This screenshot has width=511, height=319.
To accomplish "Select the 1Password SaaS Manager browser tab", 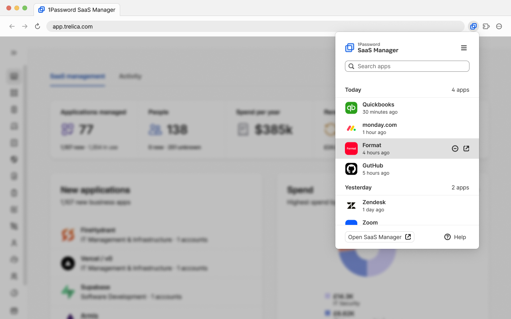I will click(77, 10).
